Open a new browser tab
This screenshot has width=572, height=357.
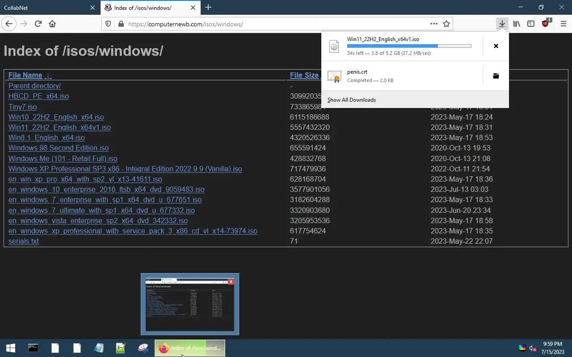(208, 8)
